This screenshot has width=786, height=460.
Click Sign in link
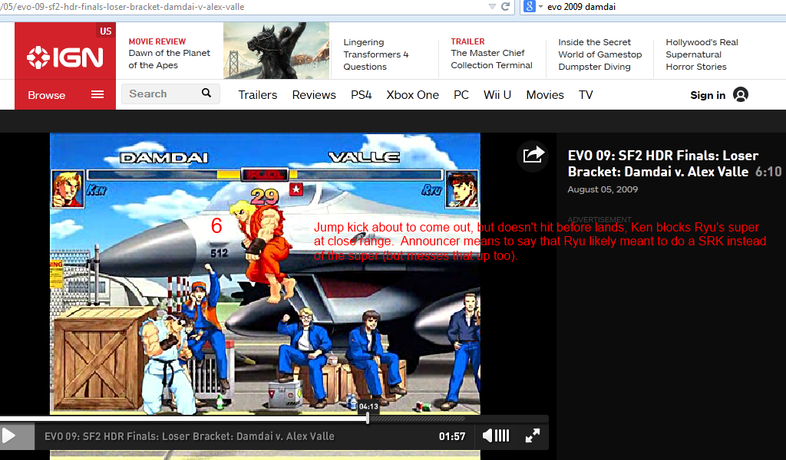[708, 95]
